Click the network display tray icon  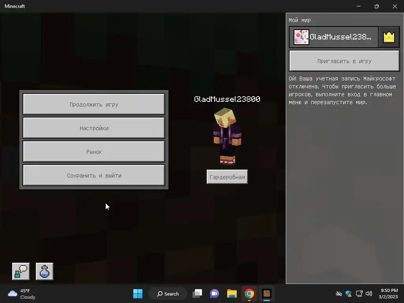[x=359, y=294]
